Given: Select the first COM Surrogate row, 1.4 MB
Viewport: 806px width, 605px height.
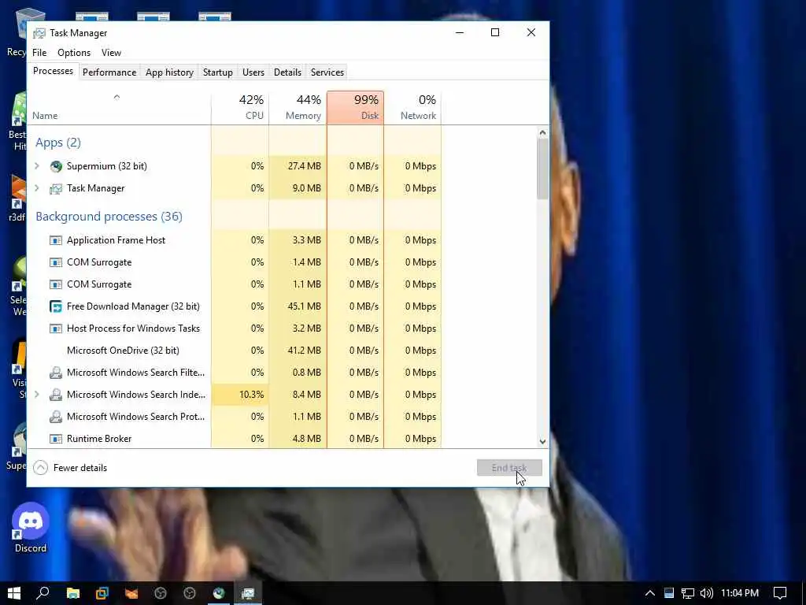Looking at the screenshot, I should (235, 262).
